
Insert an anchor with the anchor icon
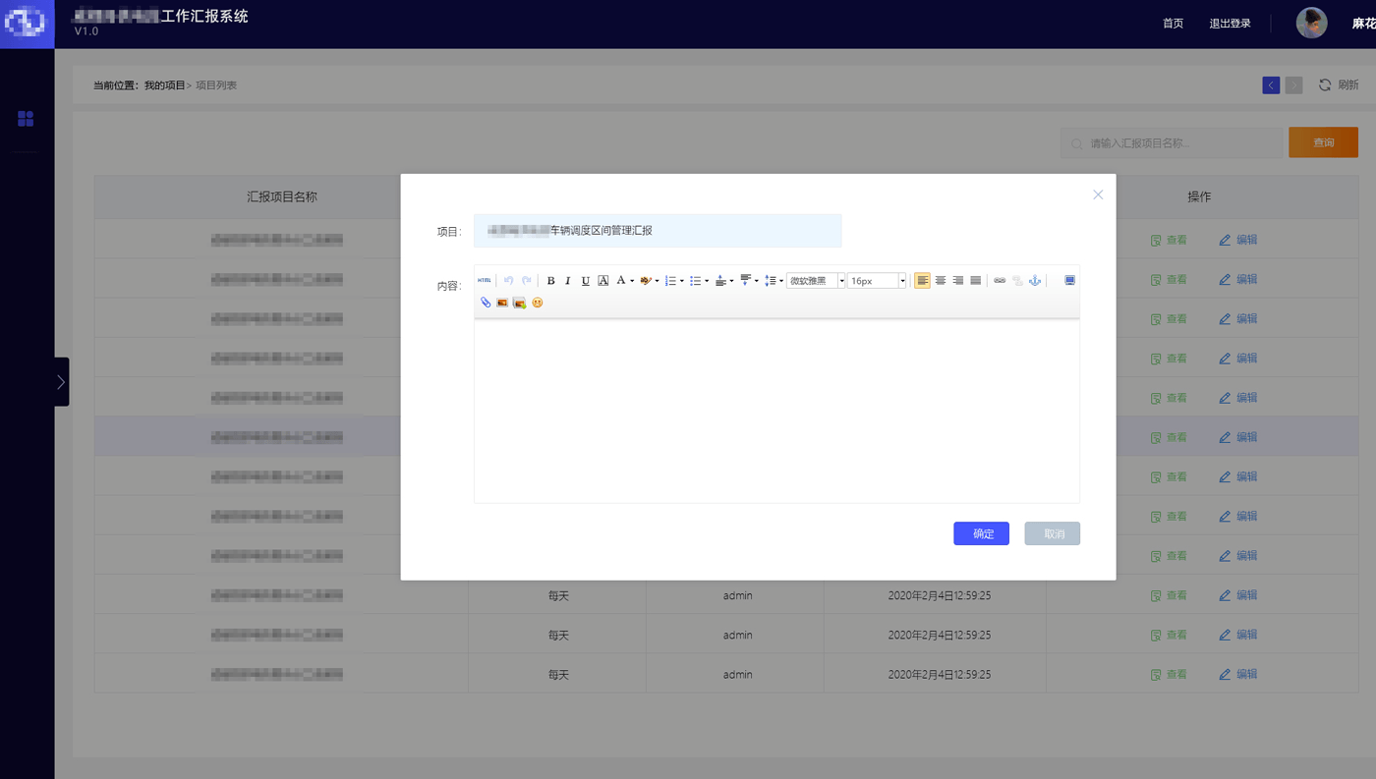[1034, 281]
